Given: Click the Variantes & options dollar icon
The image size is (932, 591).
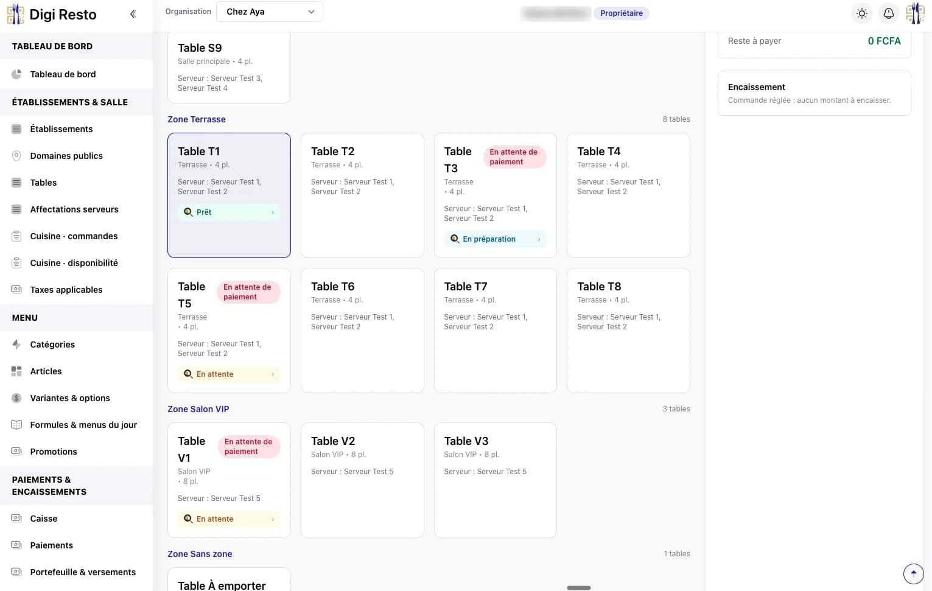Looking at the screenshot, I should [16, 398].
